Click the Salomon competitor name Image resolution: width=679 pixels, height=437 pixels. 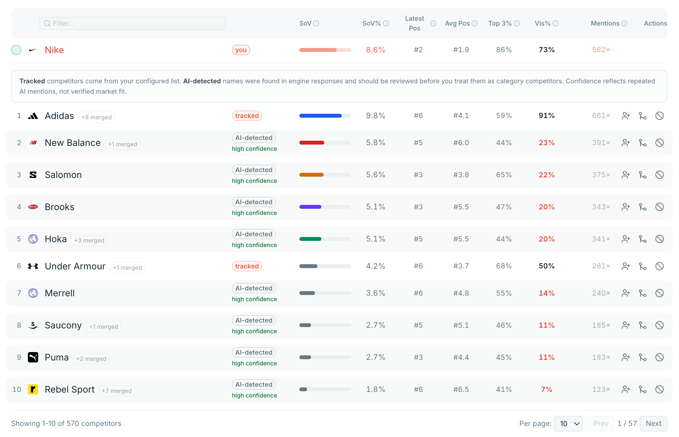(x=63, y=175)
